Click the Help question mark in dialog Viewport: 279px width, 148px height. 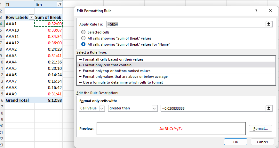[256, 11]
